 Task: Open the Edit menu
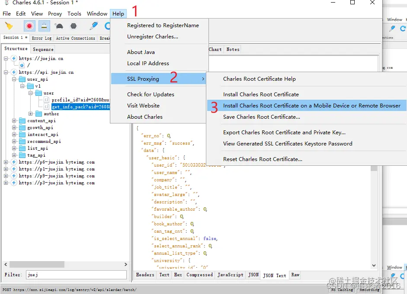[21, 14]
